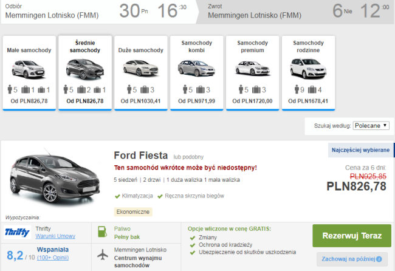
Task: Click the airplane icon by Memmingen Lotnisko
Action: click(103, 255)
